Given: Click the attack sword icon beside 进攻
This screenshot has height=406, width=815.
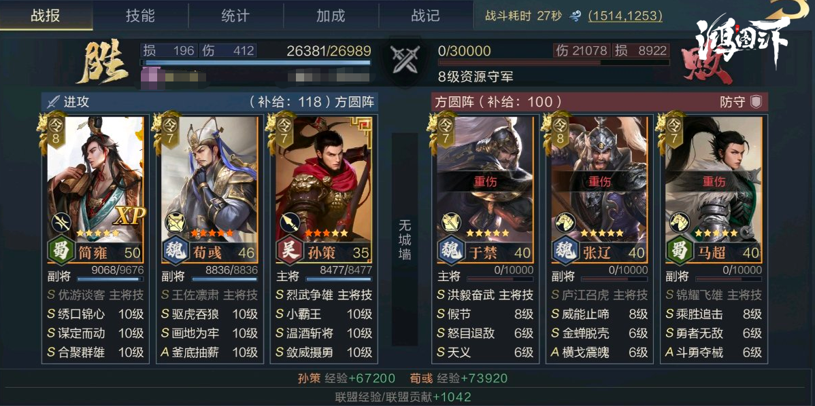Looking at the screenshot, I should 53,102.
